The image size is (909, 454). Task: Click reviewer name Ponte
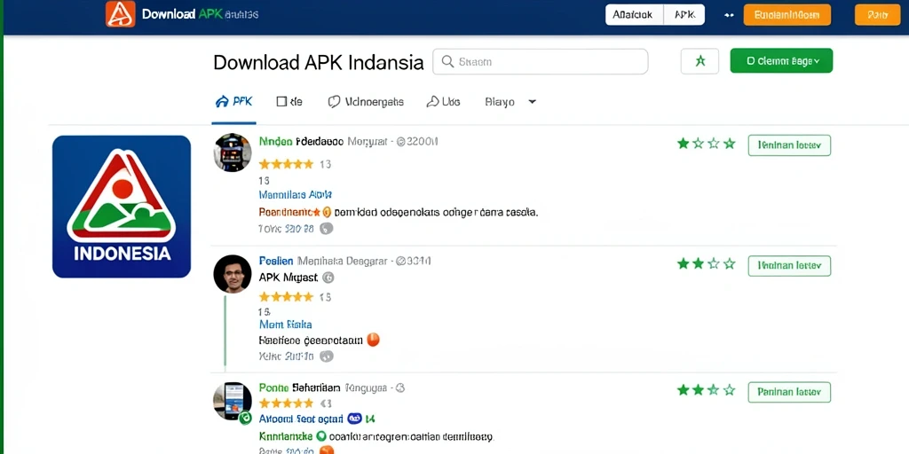coord(273,388)
